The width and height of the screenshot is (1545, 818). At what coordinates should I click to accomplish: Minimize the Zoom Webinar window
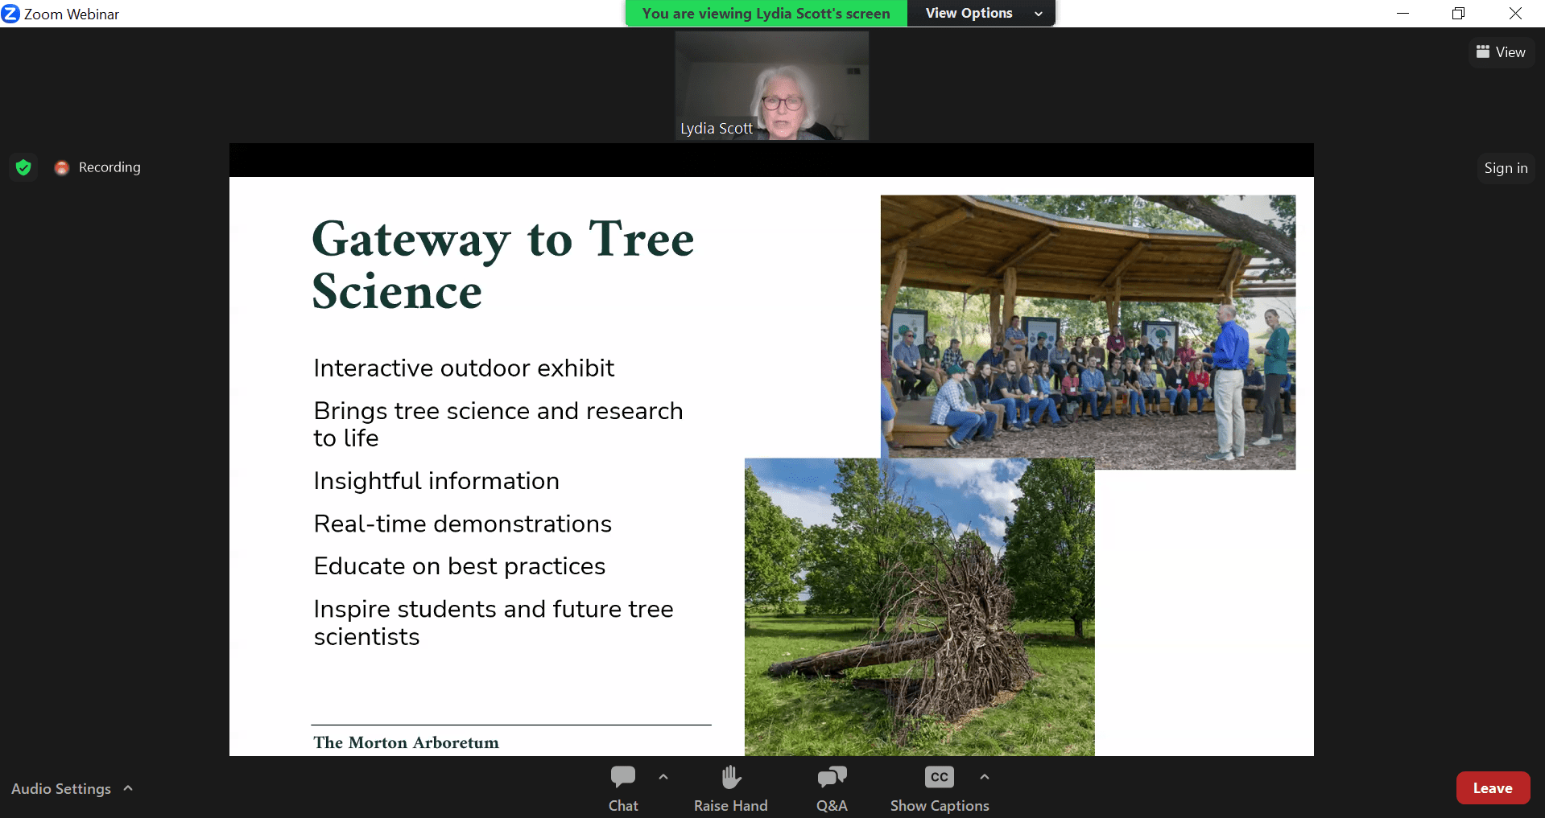(1402, 14)
